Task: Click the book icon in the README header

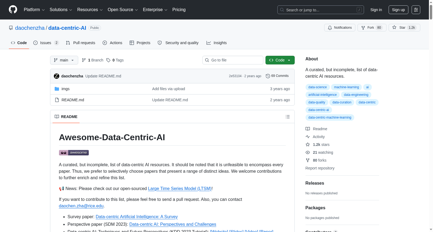Action: pos(57,117)
